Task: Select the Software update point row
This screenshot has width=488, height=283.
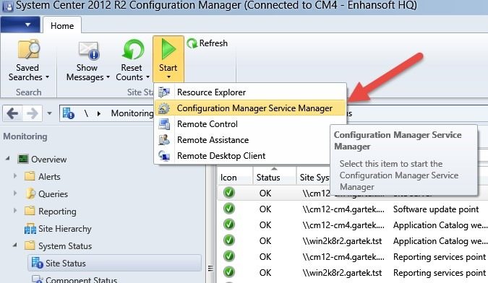Action: coord(353,209)
